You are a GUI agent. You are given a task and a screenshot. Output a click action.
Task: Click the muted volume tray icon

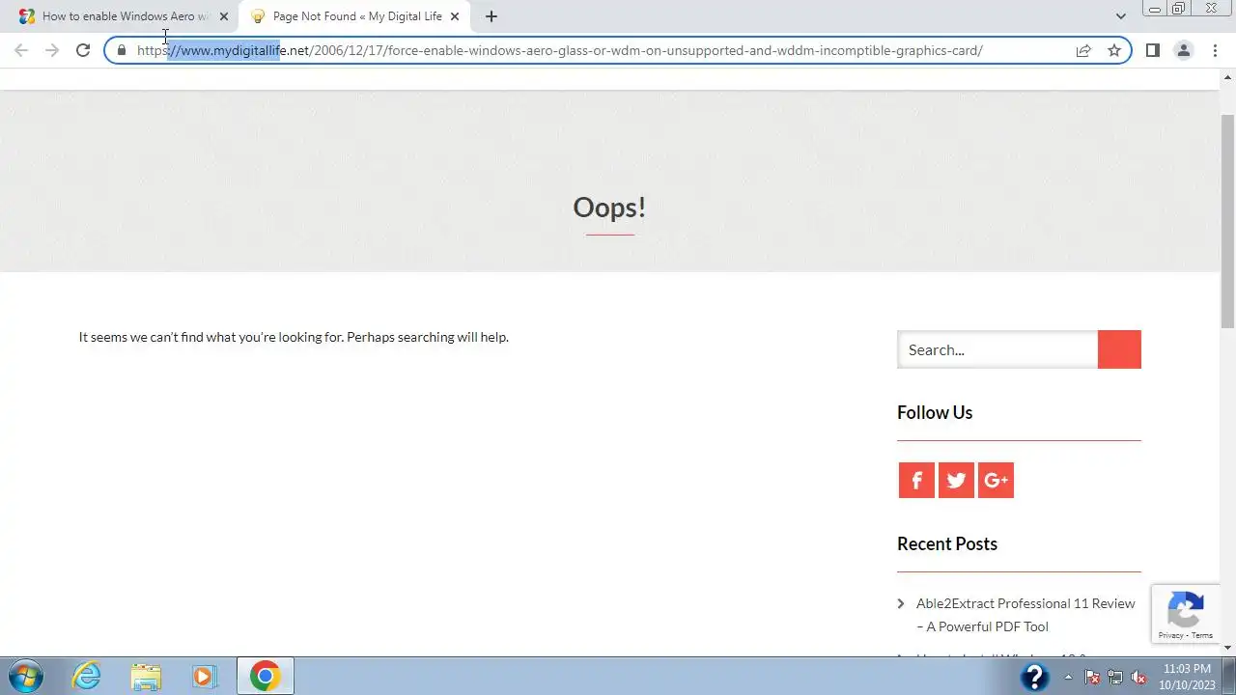click(1138, 677)
